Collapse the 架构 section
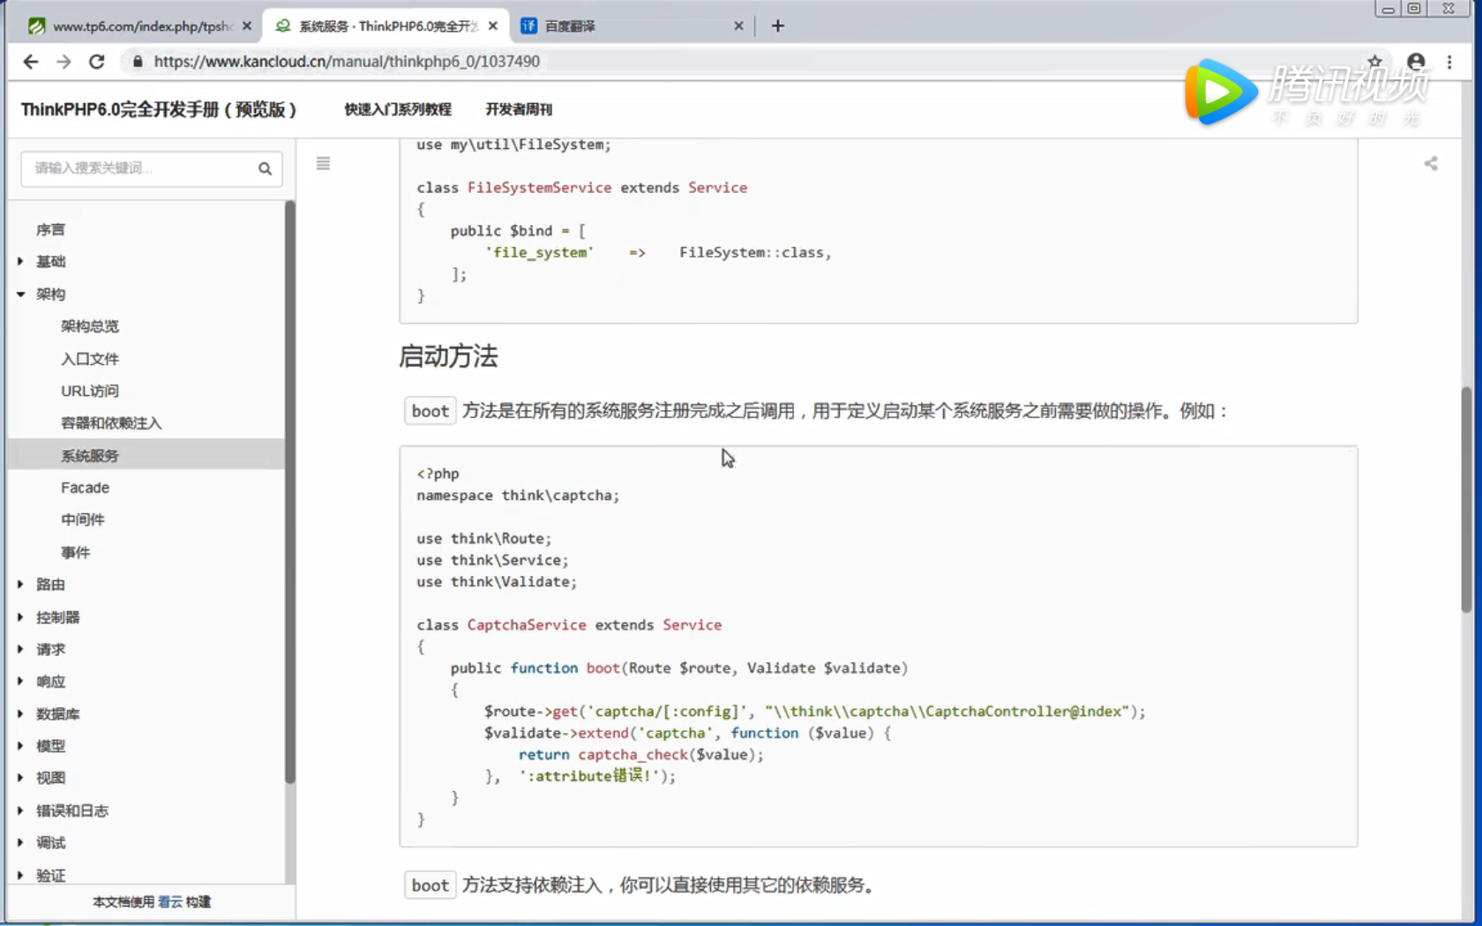This screenshot has height=926, width=1482. pos(50,294)
